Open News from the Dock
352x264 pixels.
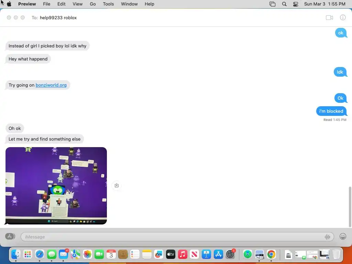195,254
